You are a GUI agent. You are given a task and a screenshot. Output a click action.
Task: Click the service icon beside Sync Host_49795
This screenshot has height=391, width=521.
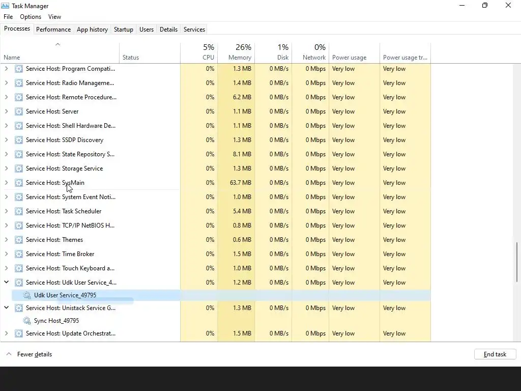(x=27, y=321)
